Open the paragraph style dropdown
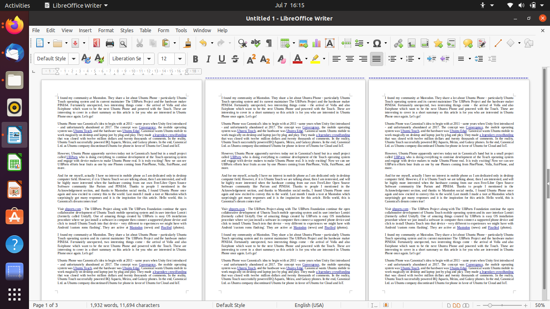Screen dimensions: 550x309 74,58
